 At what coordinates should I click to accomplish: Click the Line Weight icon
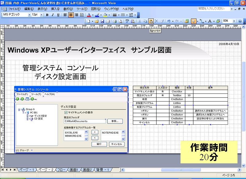[x=115, y=15]
